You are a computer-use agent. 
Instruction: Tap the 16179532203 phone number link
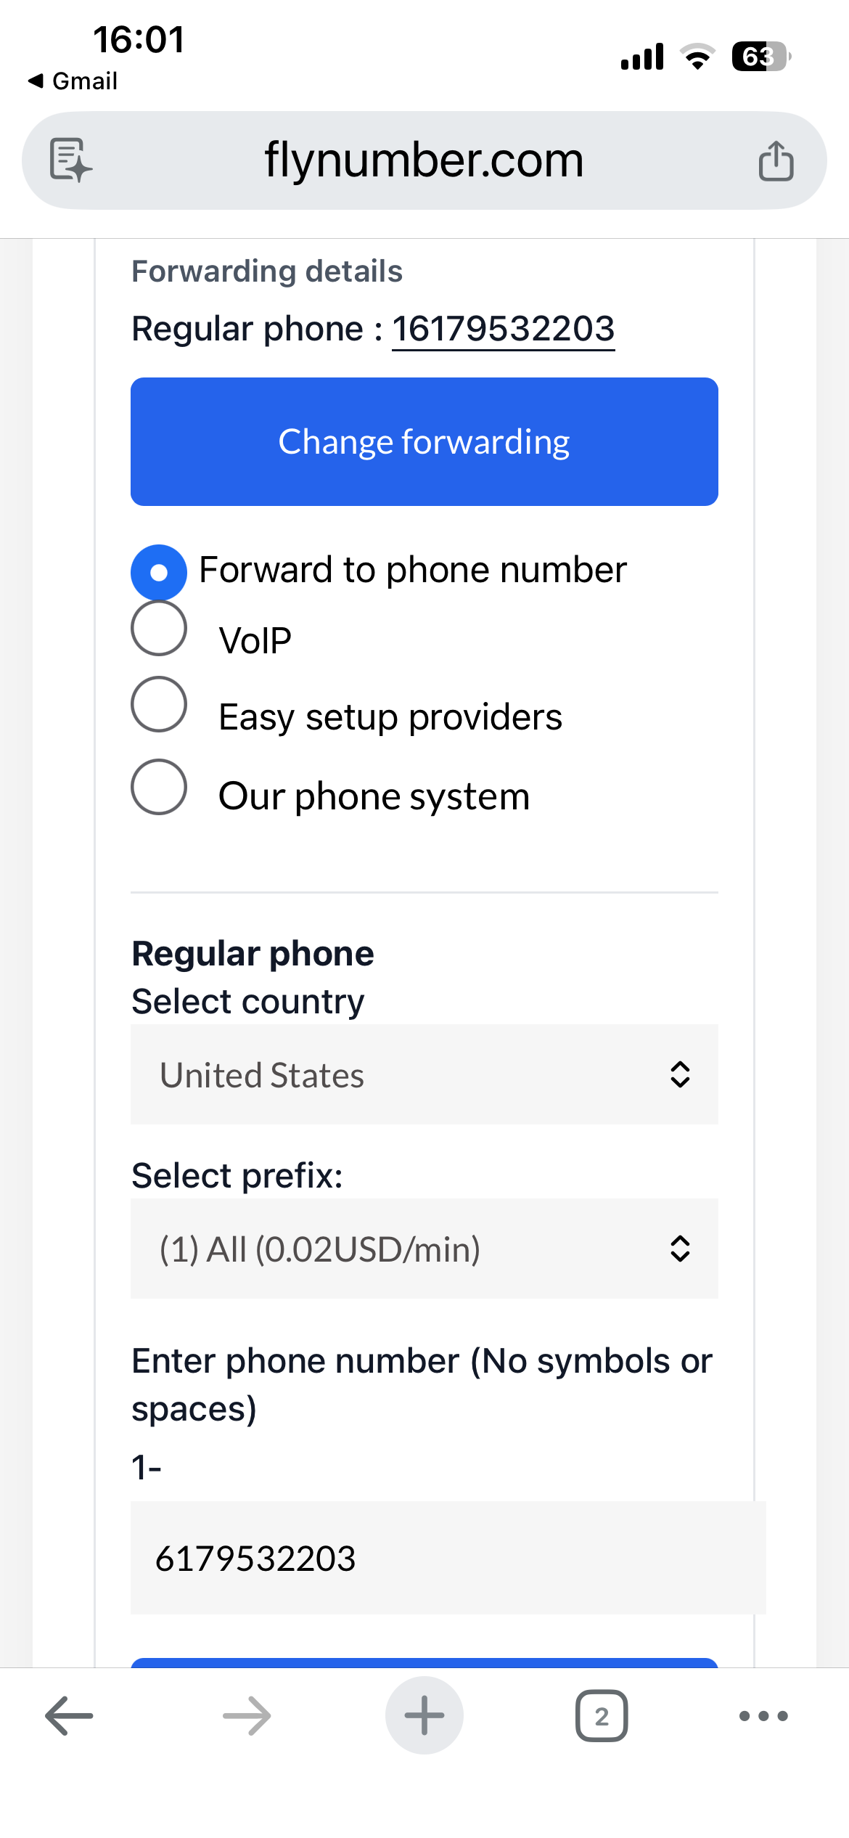[x=503, y=329]
